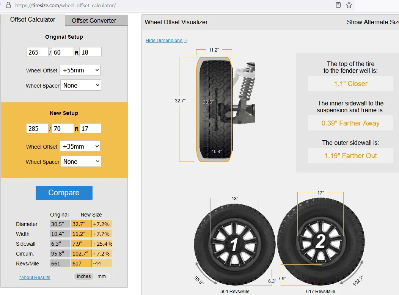The image size is (399, 295).
Task: Click the tiresize.com URL address field
Action: (65, 5)
